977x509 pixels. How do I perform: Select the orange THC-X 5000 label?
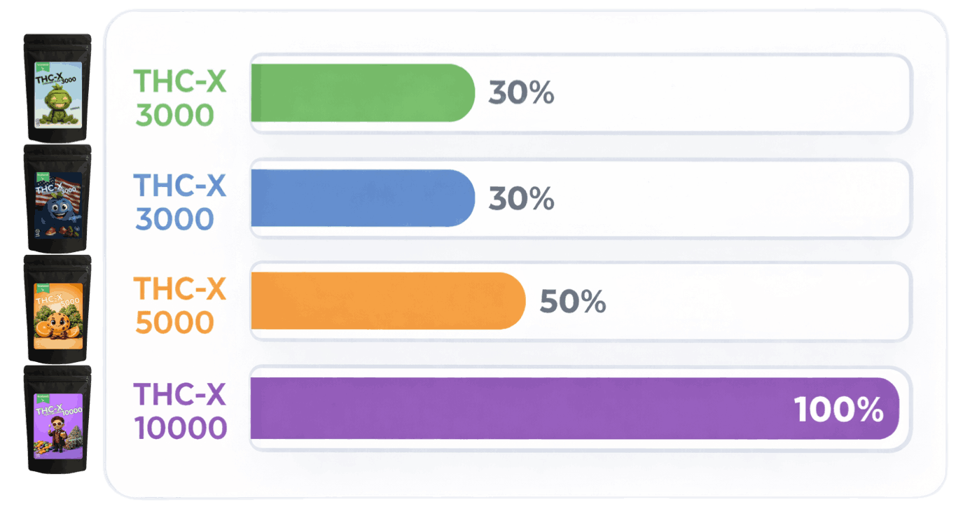tap(181, 305)
